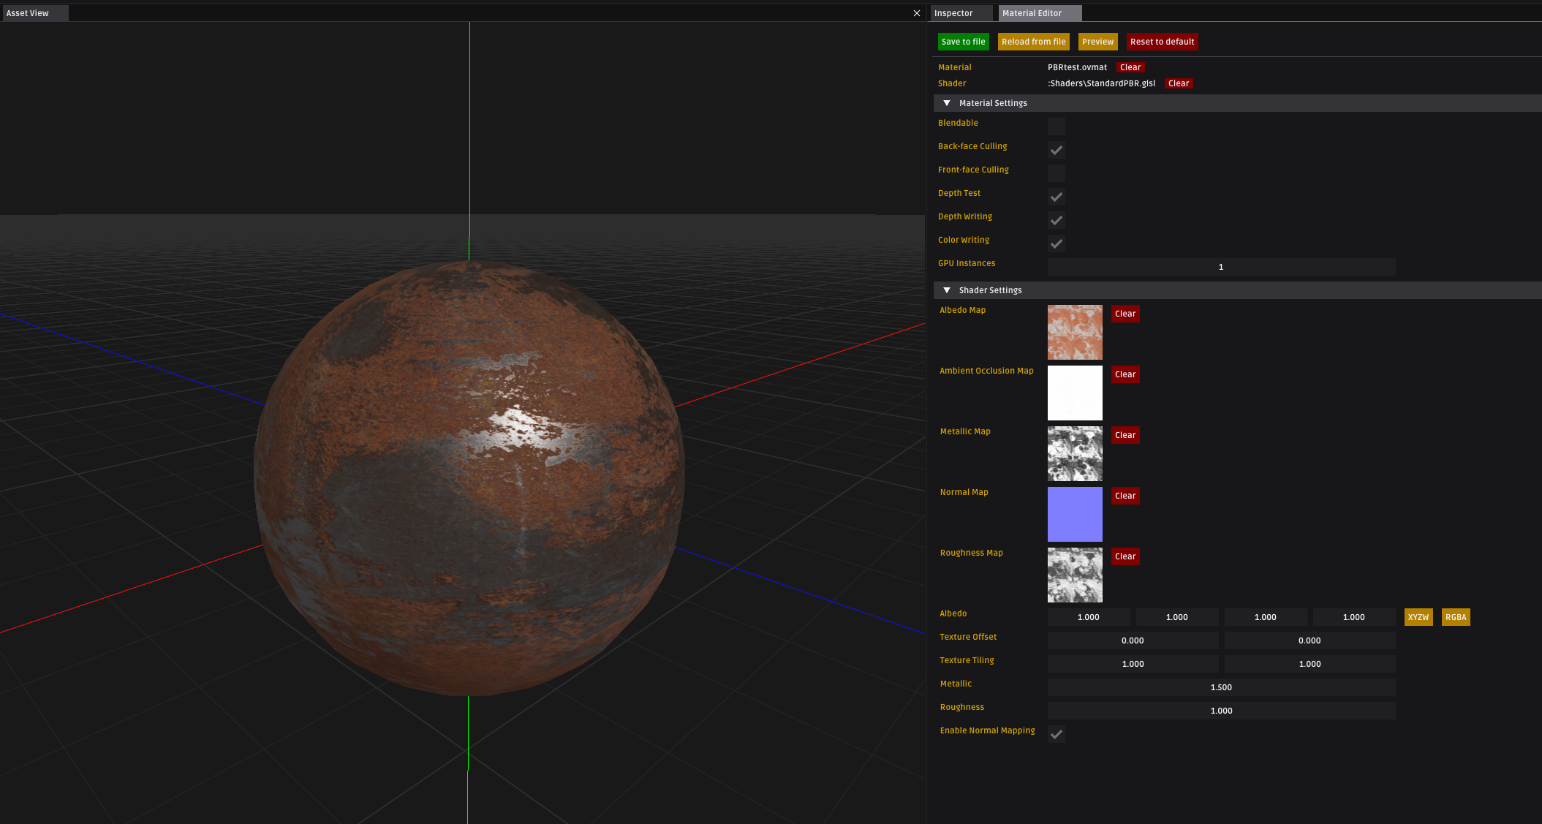Click Save to file button
Image resolution: width=1542 pixels, height=824 pixels.
point(963,42)
